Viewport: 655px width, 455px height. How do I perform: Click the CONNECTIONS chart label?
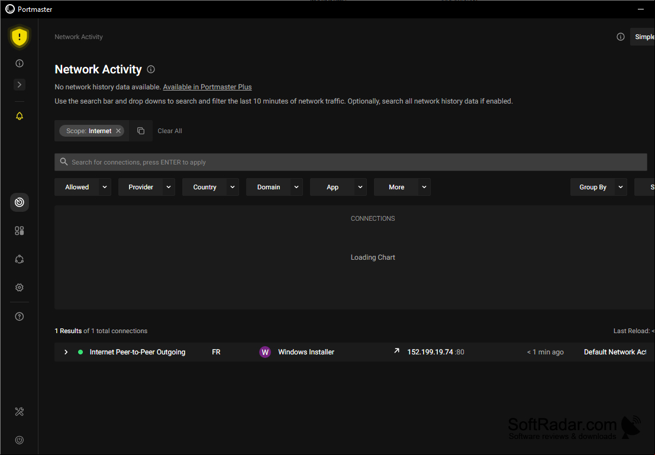pos(373,218)
